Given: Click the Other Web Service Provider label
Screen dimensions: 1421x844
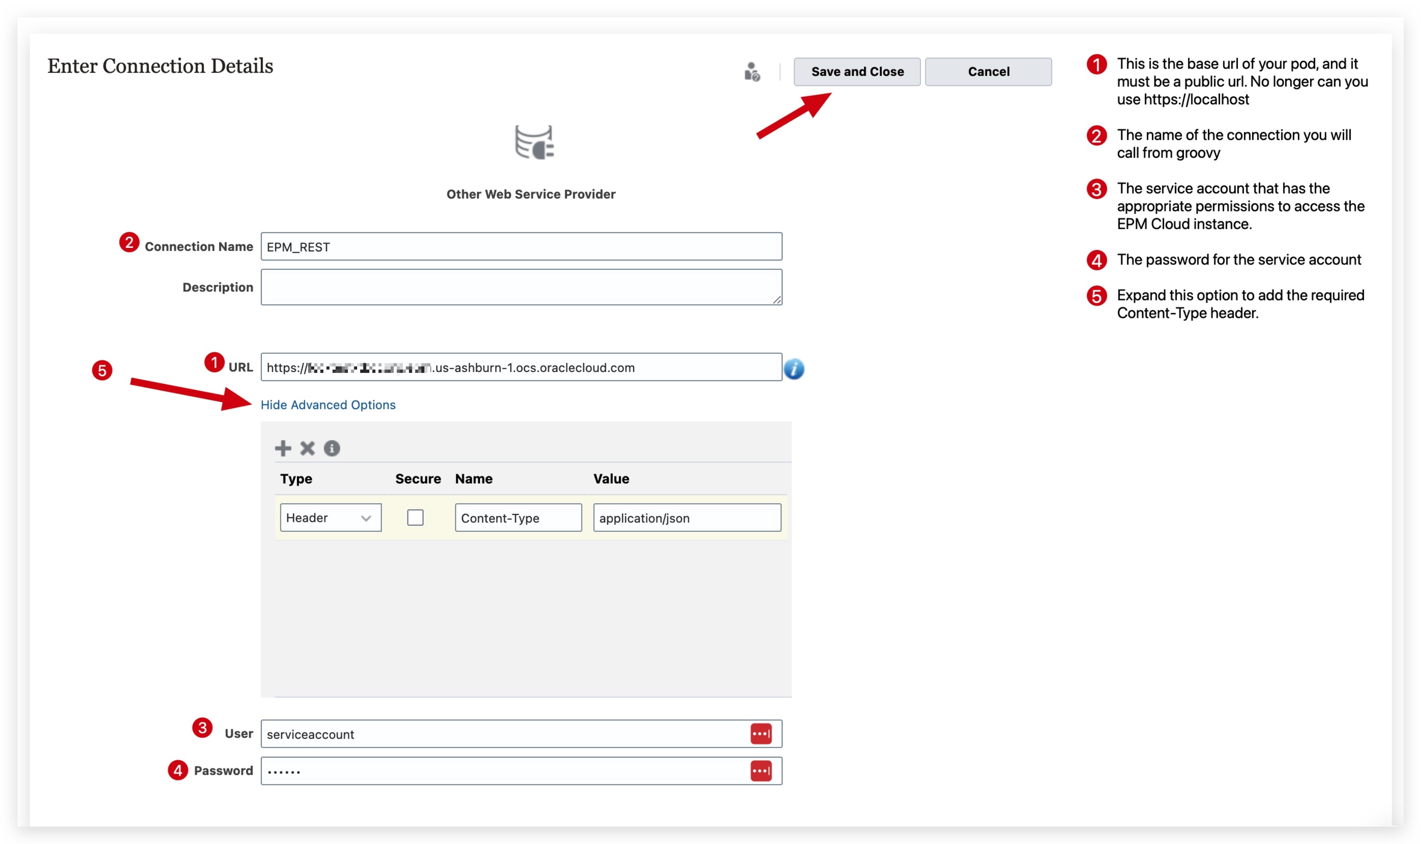Looking at the screenshot, I should (531, 194).
